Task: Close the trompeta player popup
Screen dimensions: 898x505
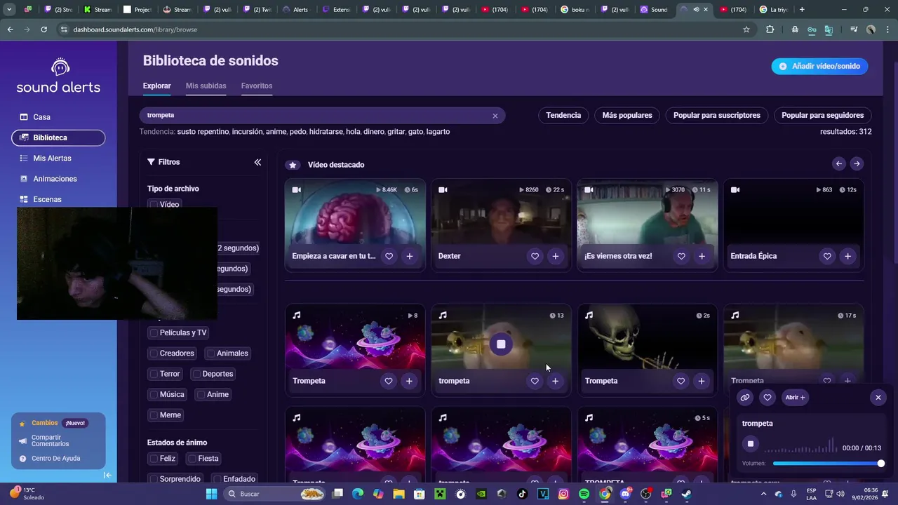Action: [878, 397]
